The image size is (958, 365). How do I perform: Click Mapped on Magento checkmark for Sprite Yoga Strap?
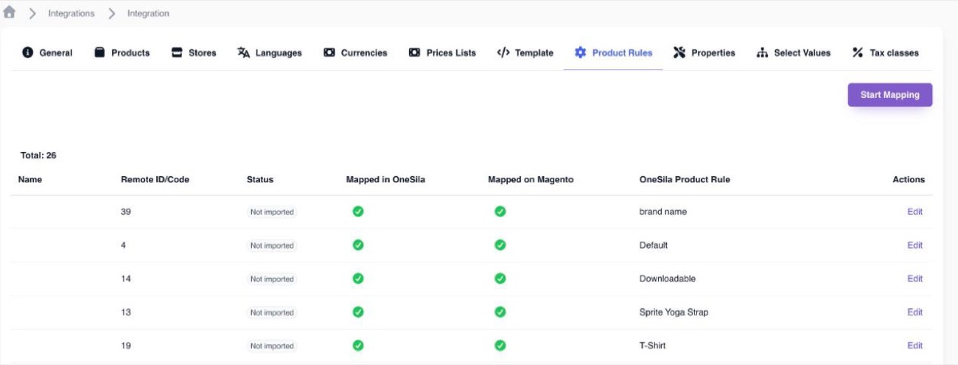(x=500, y=312)
